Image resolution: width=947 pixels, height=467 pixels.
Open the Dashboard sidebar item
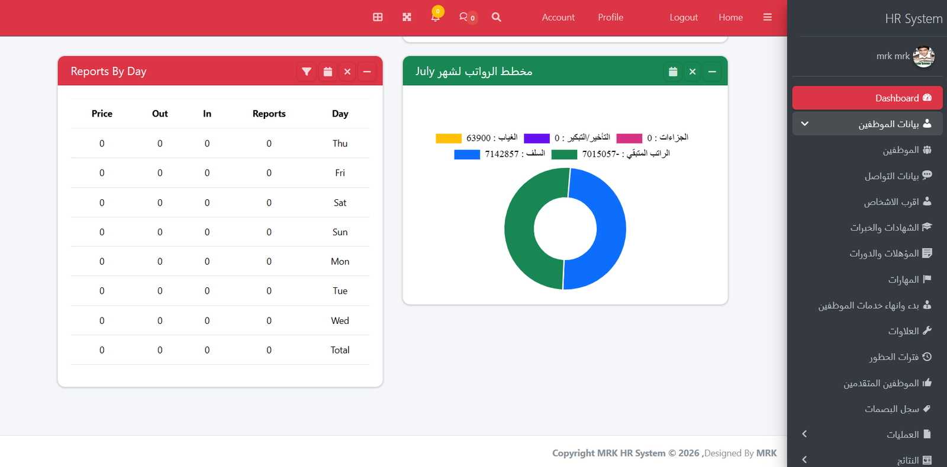(x=867, y=98)
